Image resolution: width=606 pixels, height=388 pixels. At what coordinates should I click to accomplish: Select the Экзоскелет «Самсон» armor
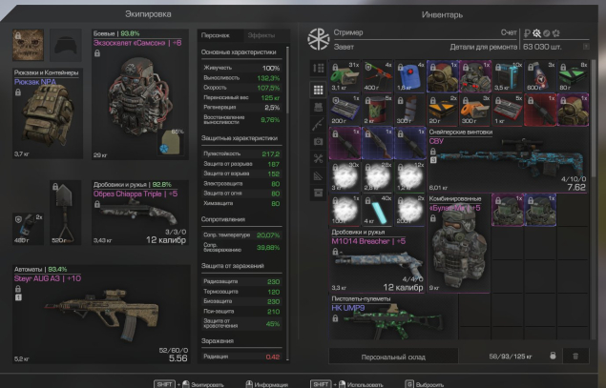(140, 94)
